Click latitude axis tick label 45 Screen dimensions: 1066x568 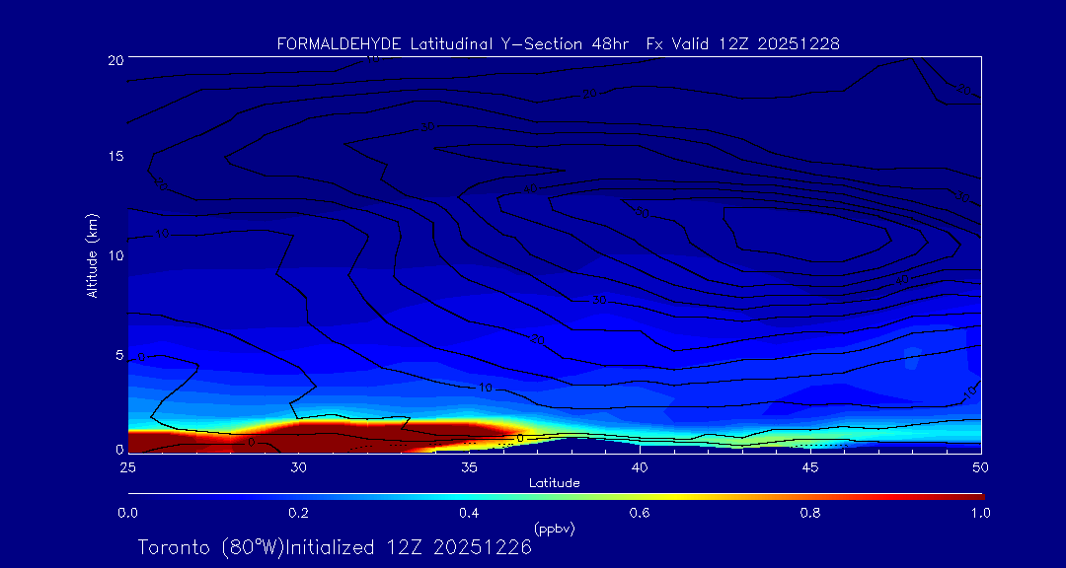[x=810, y=467]
